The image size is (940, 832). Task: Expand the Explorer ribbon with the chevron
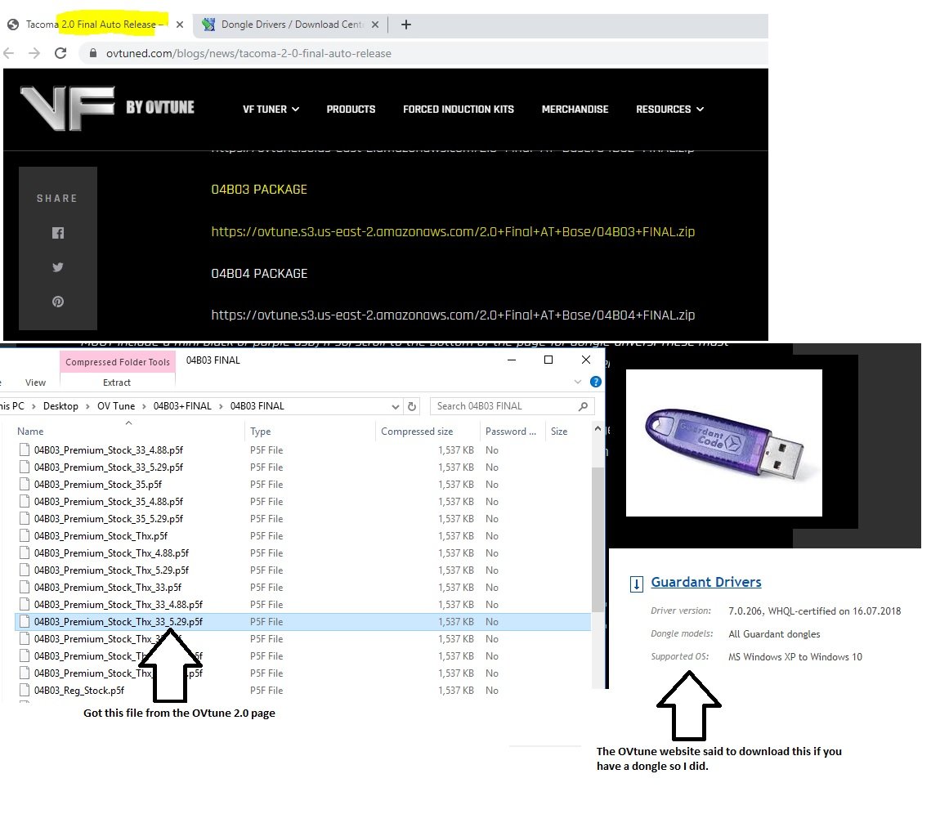(577, 382)
